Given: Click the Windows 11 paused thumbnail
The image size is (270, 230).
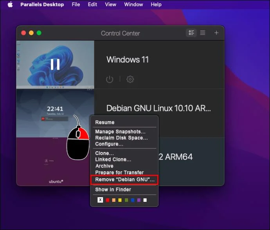Looking at the screenshot, I should pos(55,65).
